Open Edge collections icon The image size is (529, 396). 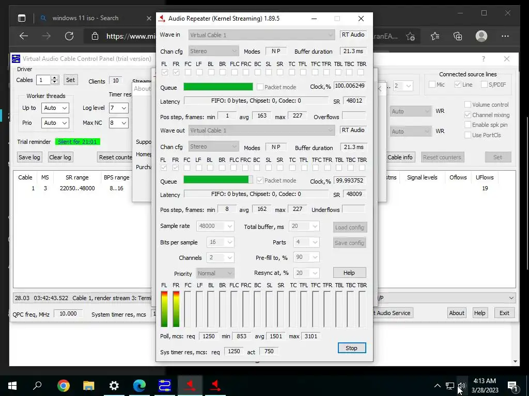point(458,36)
